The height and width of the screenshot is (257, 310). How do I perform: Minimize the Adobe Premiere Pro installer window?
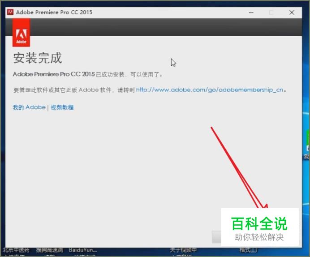pos(251,13)
